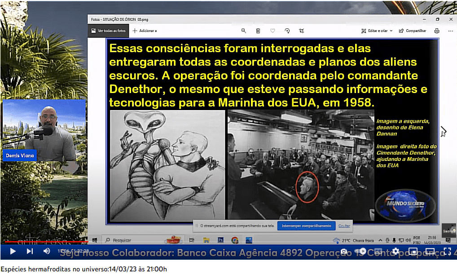Play the video

13,251
